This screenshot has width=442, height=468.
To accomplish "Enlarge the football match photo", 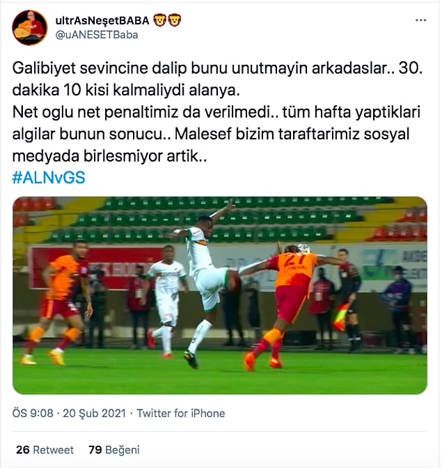I will tap(220, 295).
